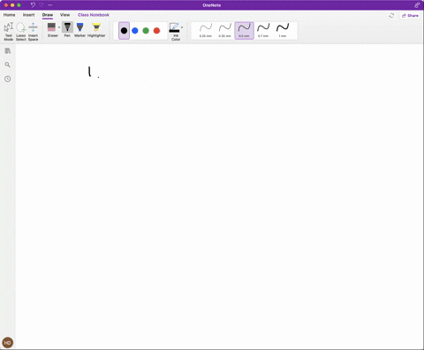Set pen thickness to 0.5 mm
Screen dimensions: 424x350
pos(244,30)
